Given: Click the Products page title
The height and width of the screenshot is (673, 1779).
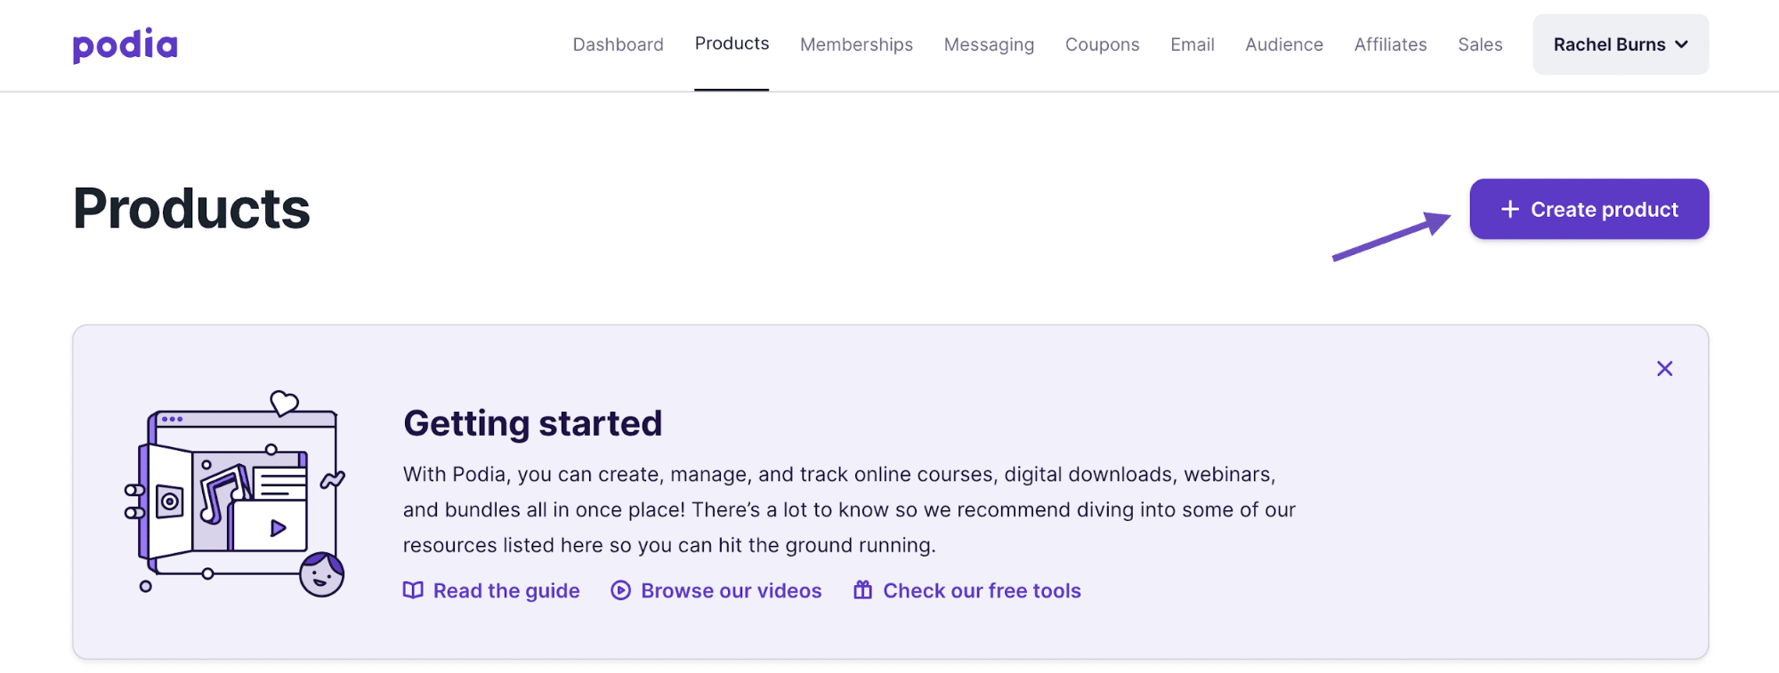Looking at the screenshot, I should coord(191,209).
